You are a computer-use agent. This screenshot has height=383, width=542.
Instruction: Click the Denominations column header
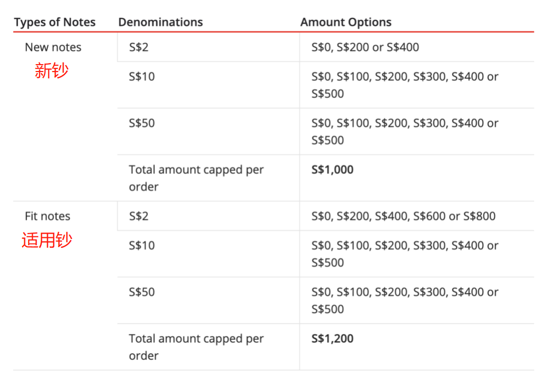coord(161,22)
